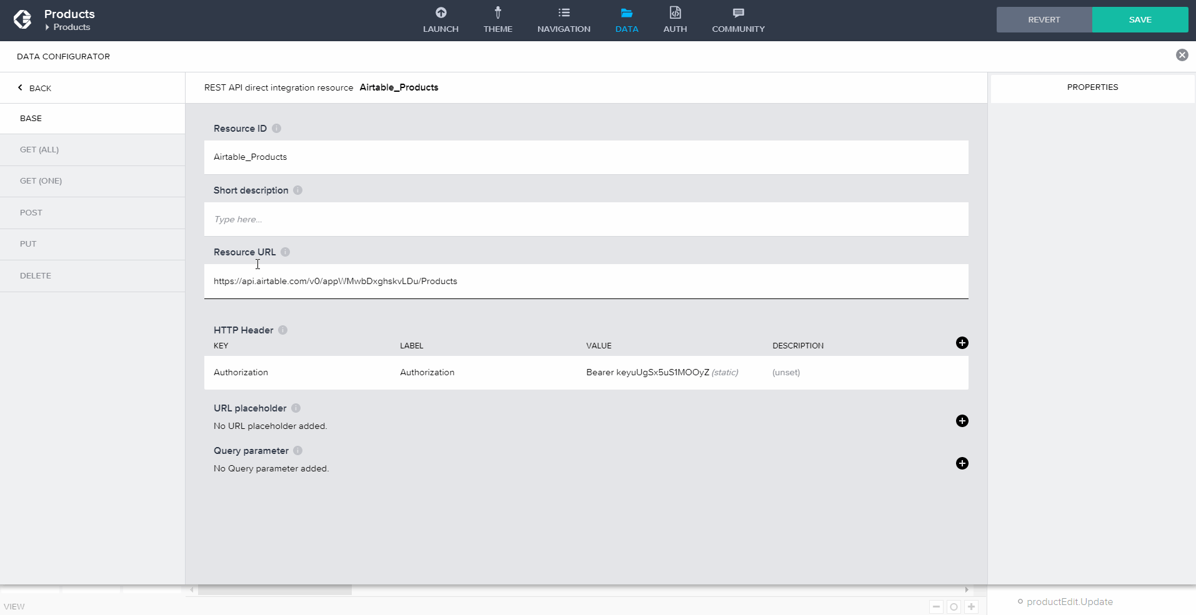Open the Navigation section
Image resolution: width=1196 pixels, height=615 pixels.
564,20
